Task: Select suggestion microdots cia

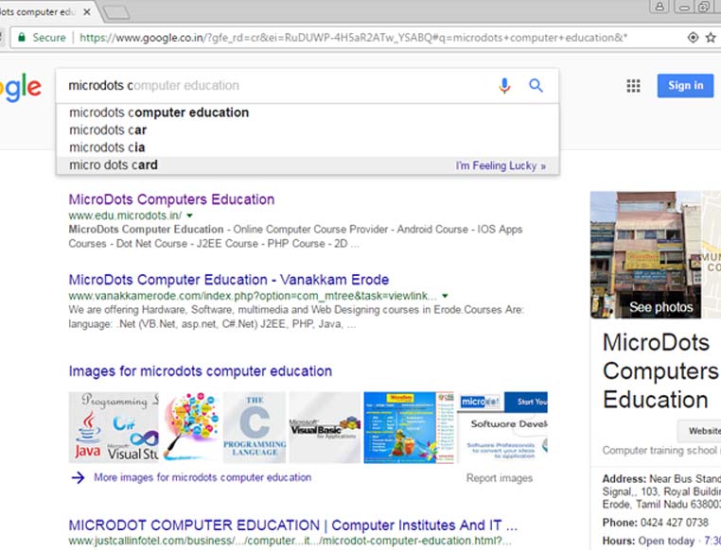Action: coord(308,147)
